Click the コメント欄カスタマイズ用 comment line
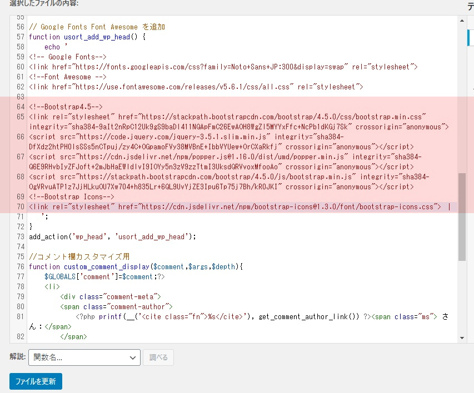Viewport: 474px width, 393px height. (x=79, y=256)
